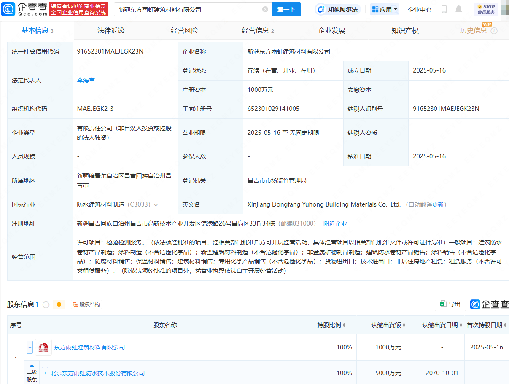The width and height of the screenshot is (509, 384).
Task: Open the notification bell in the top bar
Action: (459, 9)
